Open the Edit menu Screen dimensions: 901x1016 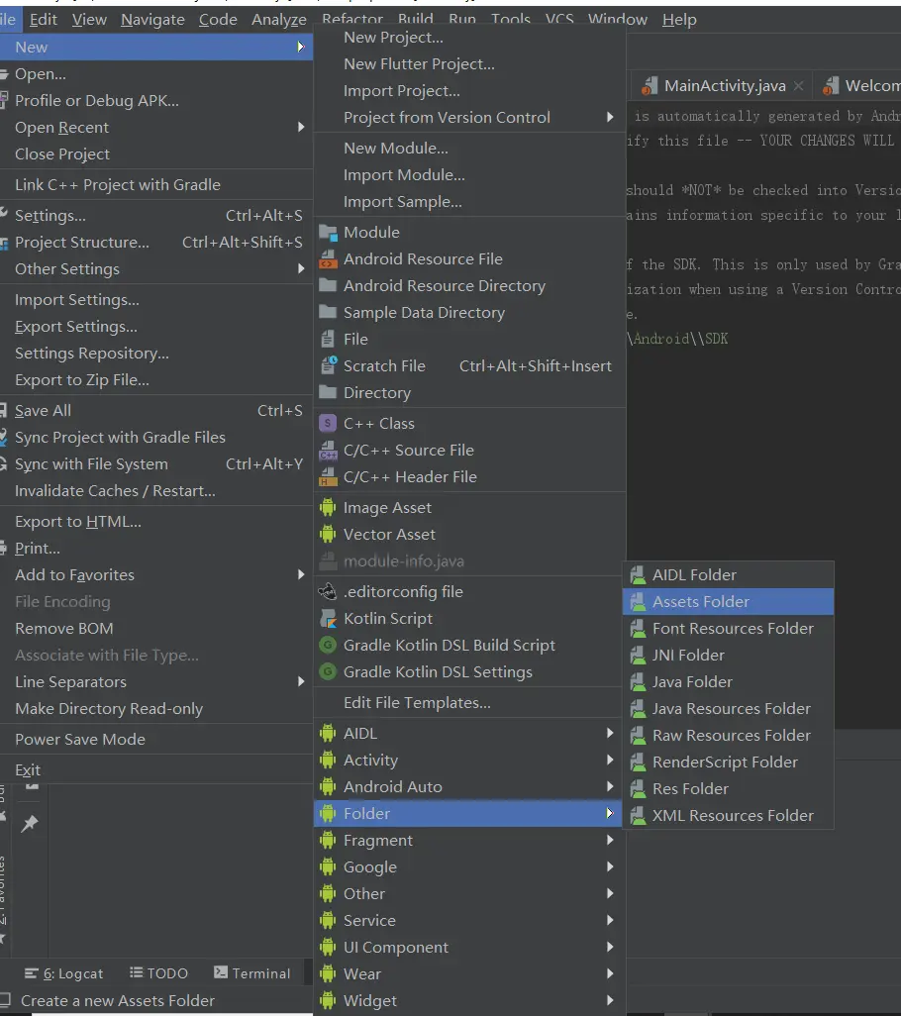point(44,20)
